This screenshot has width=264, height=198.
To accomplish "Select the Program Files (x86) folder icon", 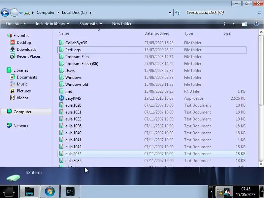I will [x=61, y=63].
